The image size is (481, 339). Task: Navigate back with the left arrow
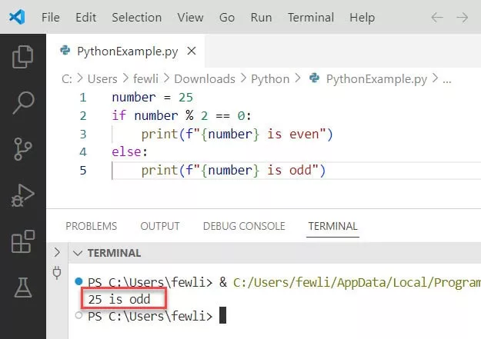436,17
